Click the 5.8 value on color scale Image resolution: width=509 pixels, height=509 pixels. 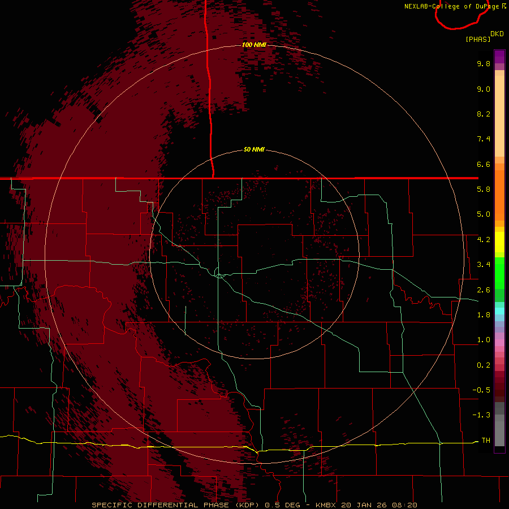coord(484,189)
